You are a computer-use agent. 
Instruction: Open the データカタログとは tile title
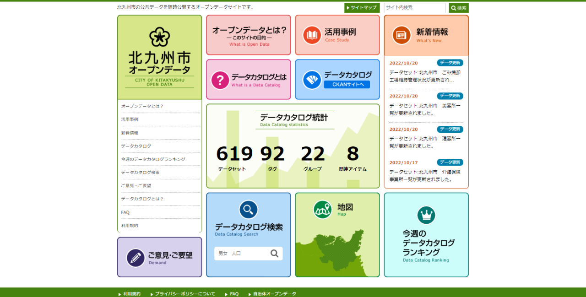tap(259, 77)
